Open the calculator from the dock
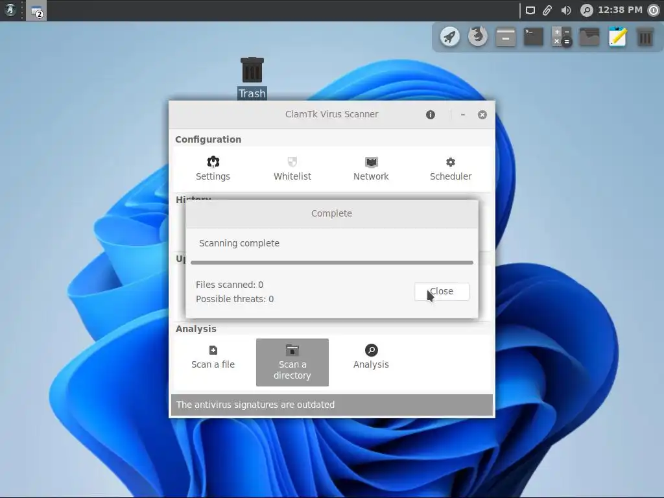Screen dimensions: 664x498 tap(562, 37)
